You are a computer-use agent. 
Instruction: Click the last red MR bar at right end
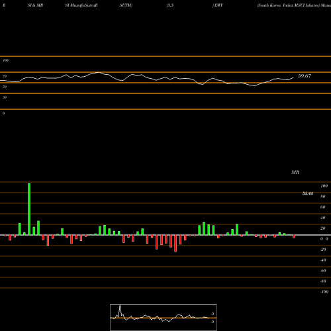coord(294,236)
